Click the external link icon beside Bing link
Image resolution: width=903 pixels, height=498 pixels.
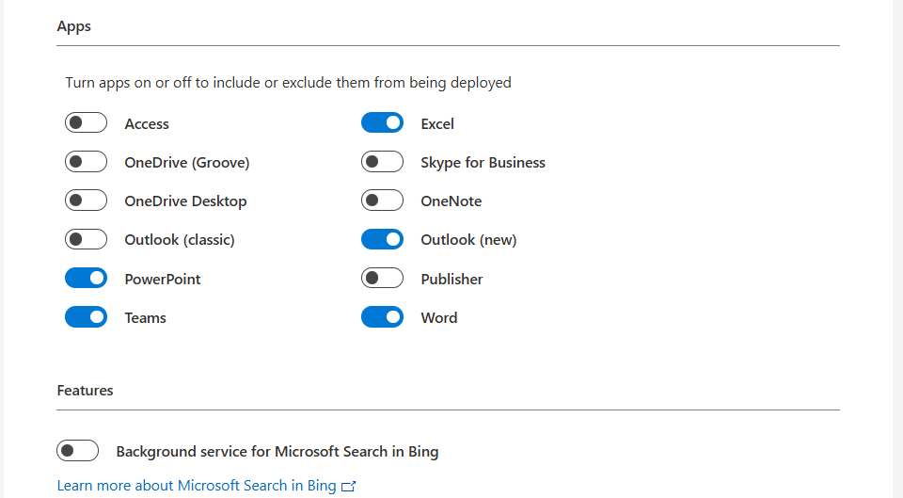tap(349, 487)
